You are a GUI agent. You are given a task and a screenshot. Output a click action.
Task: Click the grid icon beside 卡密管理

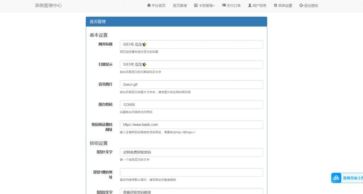196,5
